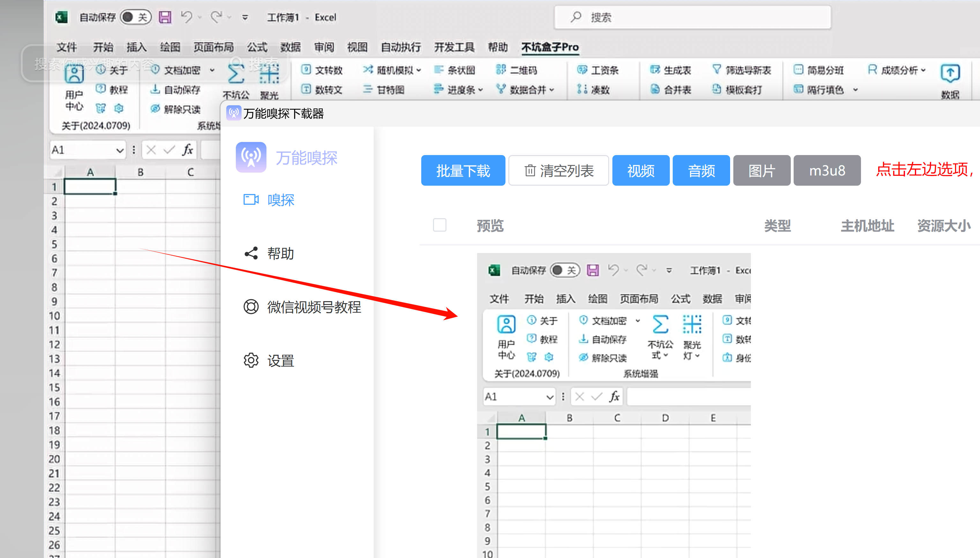
Task: Switch to the 开发工具 tab
Action: tap(454, 47)
